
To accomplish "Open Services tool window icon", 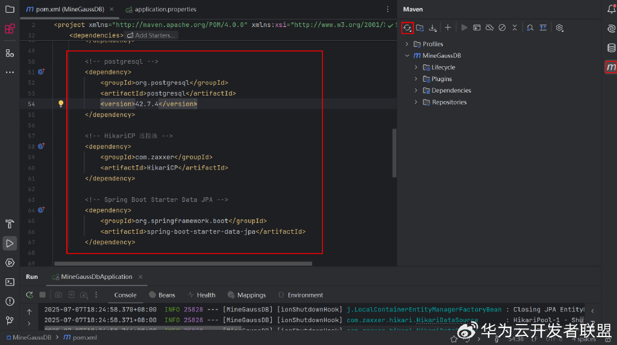I will pos(10,263).
